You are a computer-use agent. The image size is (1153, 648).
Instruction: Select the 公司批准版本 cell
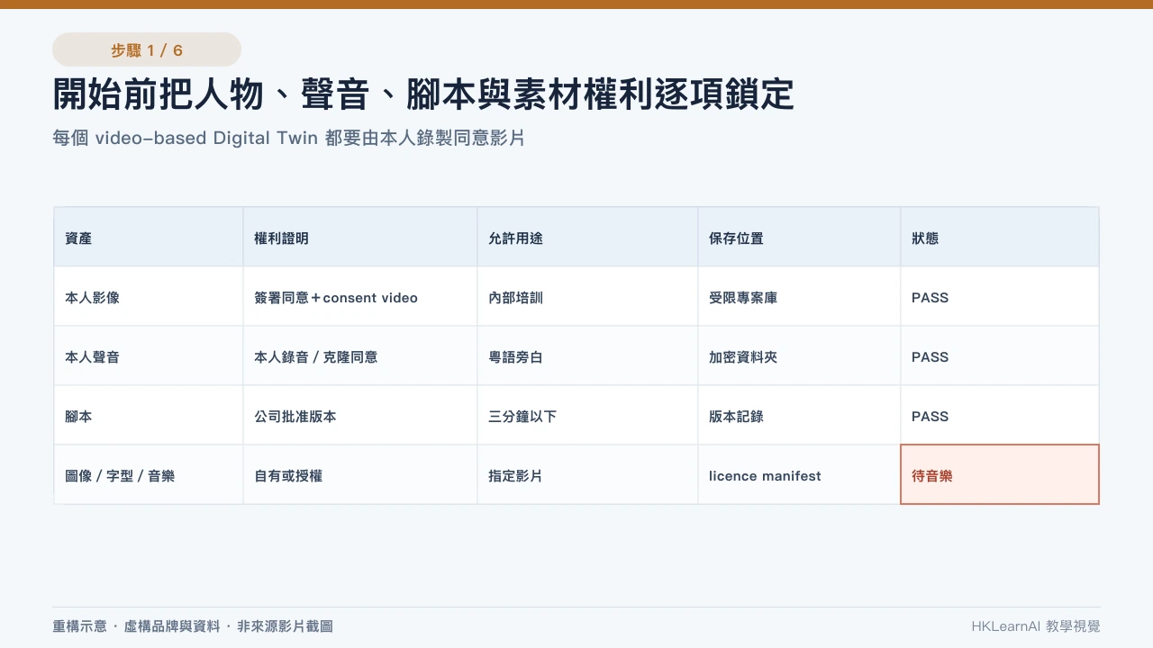360,416
